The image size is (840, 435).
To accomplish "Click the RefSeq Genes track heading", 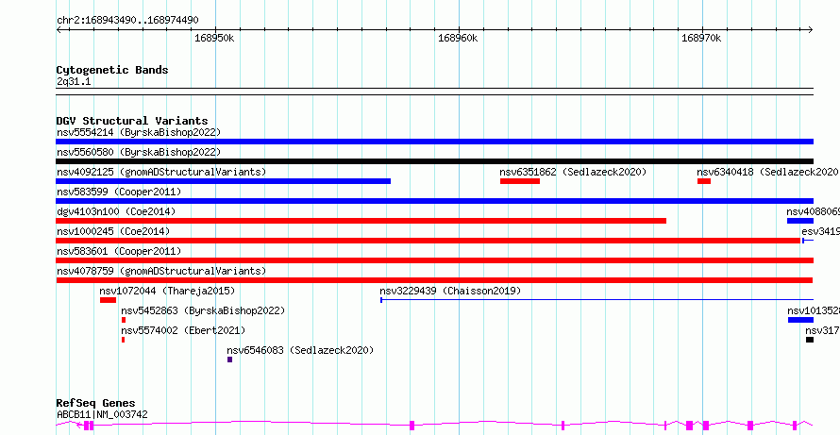I will click(96, 403).
